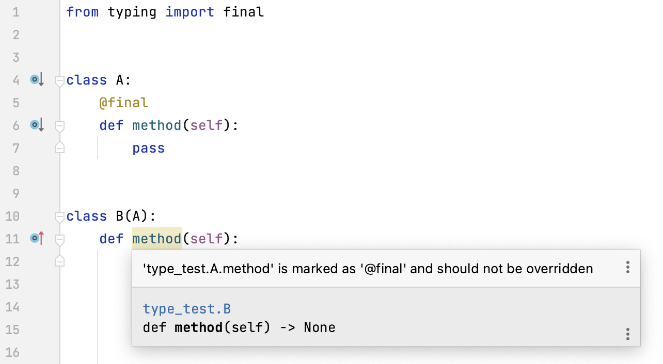Collapse the method body inside class A

tap(59, 125)
